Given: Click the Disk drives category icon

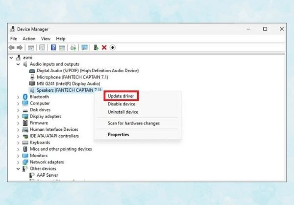Looking at the screenshot, I should pyautogui.click(x=25, y=110).
